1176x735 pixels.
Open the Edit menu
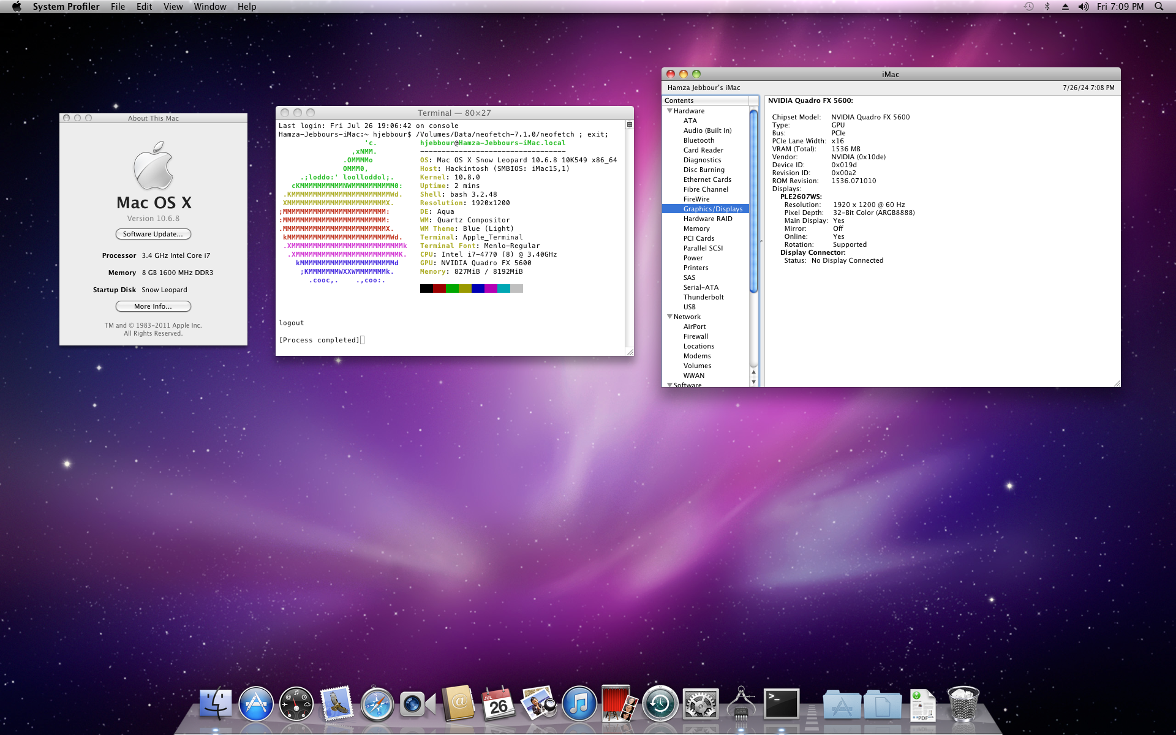[x=144, y=7]
